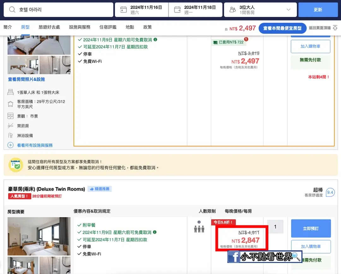
Task: Add Deluxe Twin to cart via 加入購物車
Action: click(311, 247)
